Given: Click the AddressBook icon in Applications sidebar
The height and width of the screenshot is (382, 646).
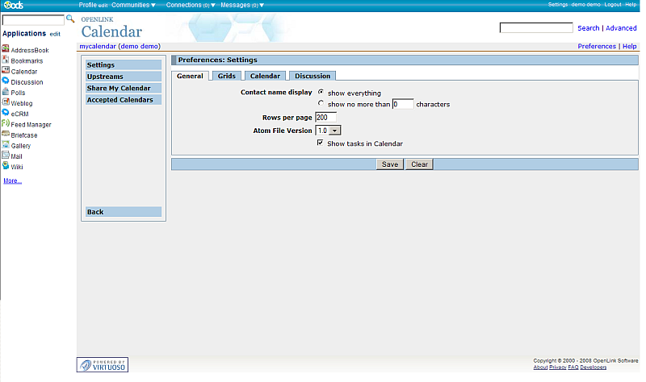Looking at the screenshot, I should click(x=6, y=50).
